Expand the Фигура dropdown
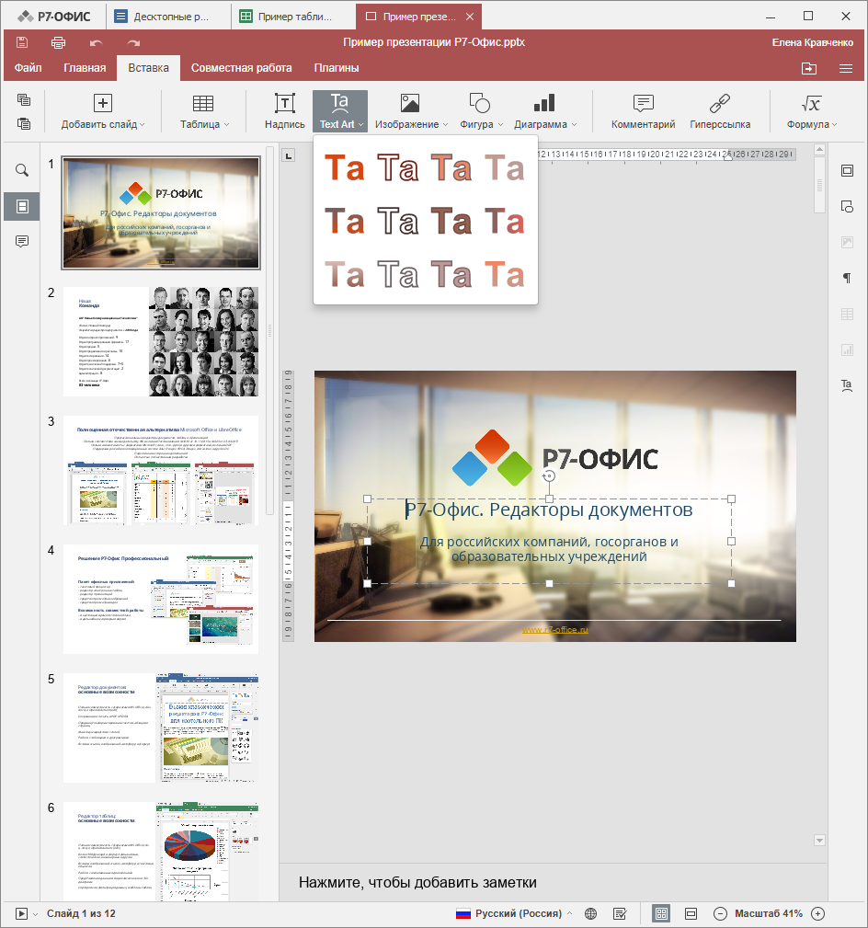The image size is (868, 928). pyautogui.click(x=500, y=125)
